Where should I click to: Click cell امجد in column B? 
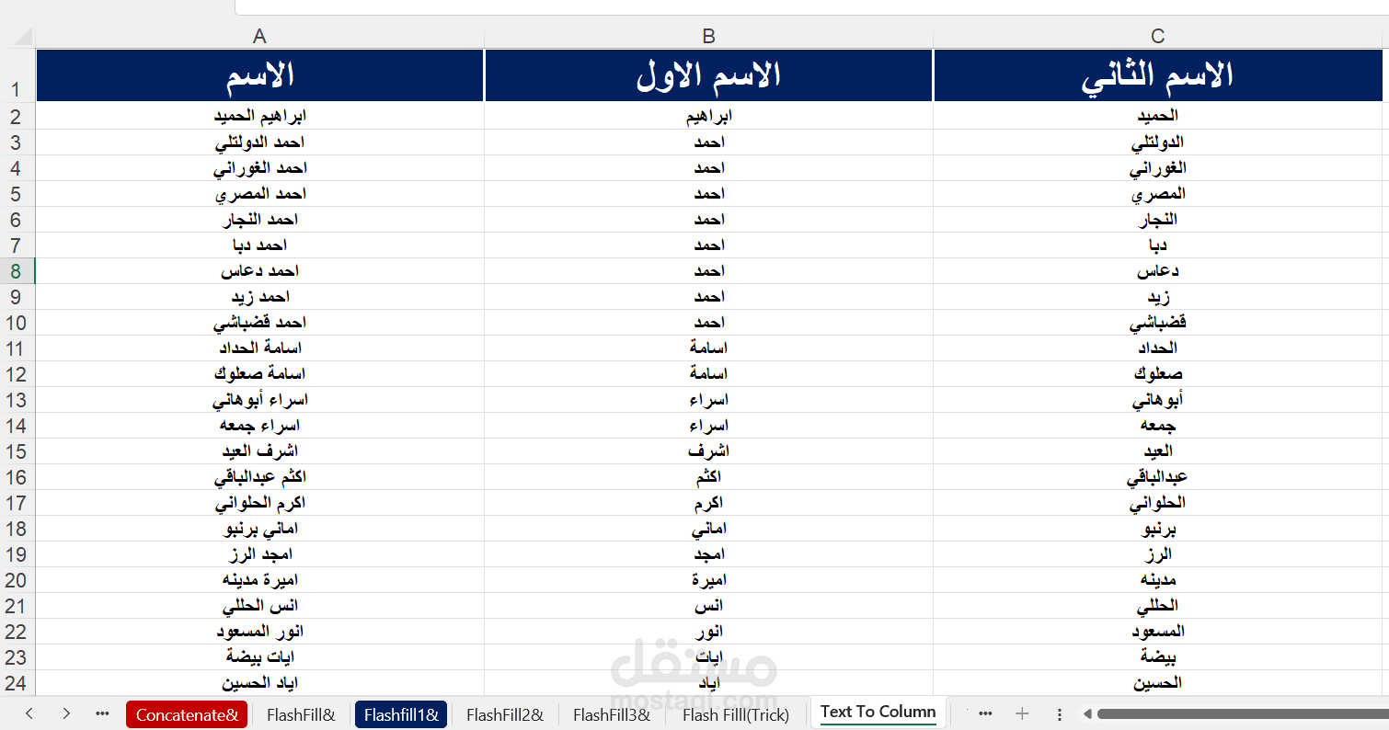(708, 554)
